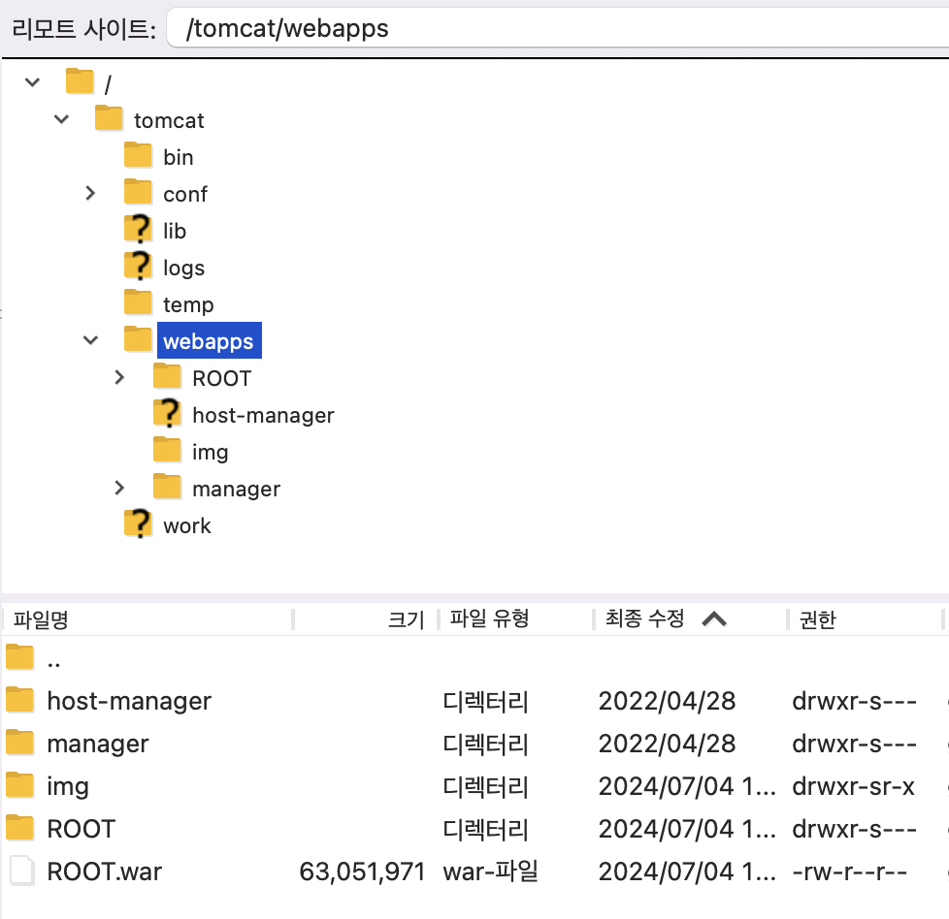
Task: Click the tomcat folder icon
Action: pos(109,118)
